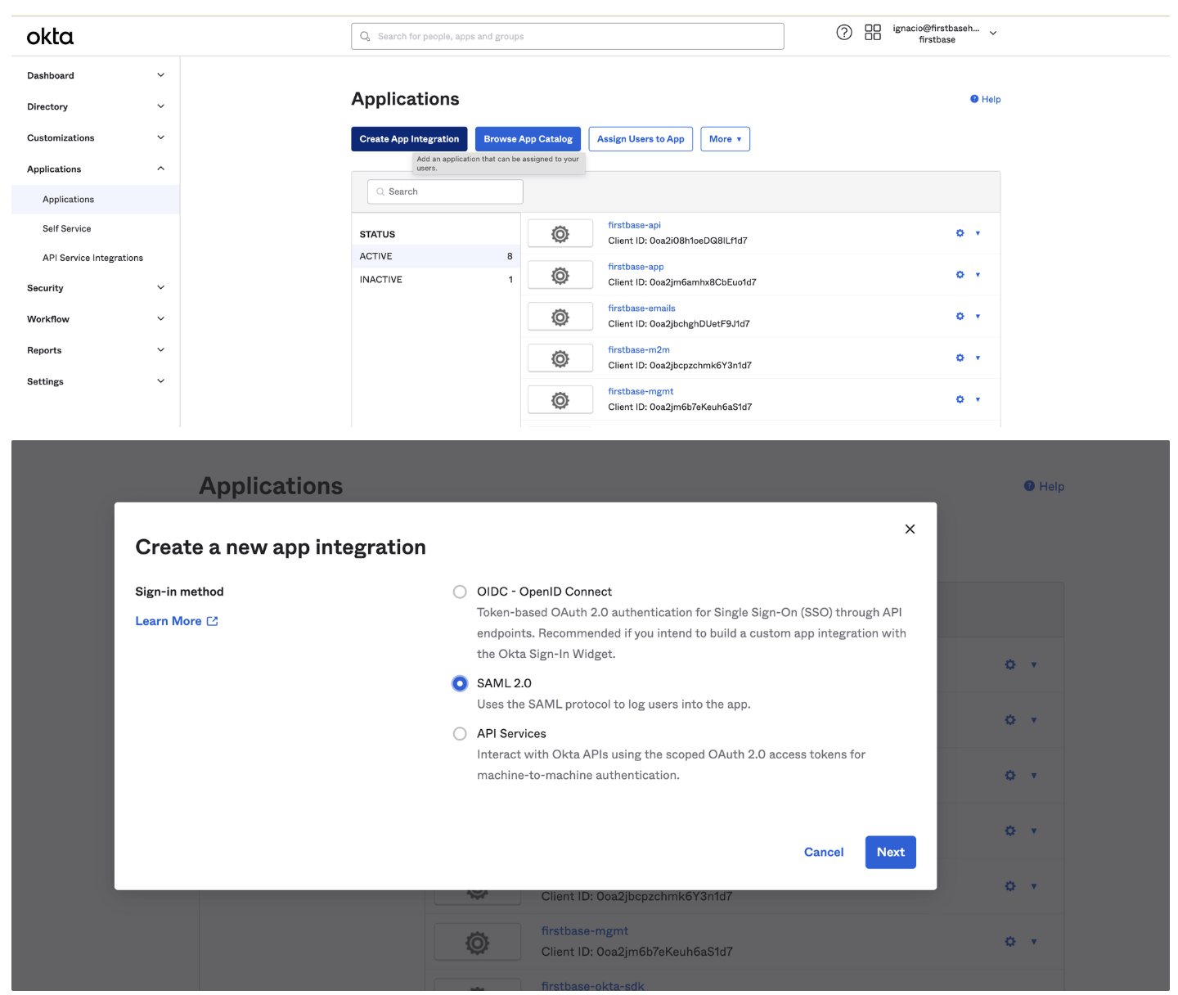The image size is (1178, 995).
Task: Expand the Customizations sidebar section
Action: (x=161, y=137)
